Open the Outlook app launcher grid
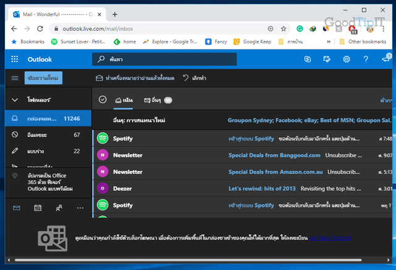This screenshot has height=270, width=396. coord(15,59)
